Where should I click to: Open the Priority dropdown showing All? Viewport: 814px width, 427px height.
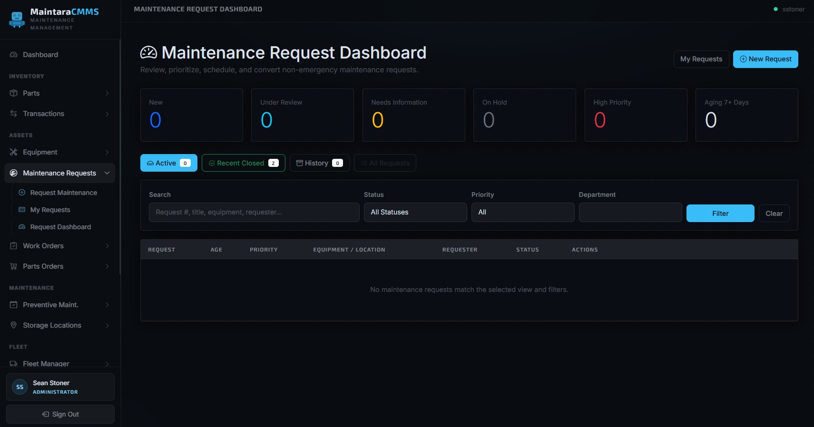523,212
